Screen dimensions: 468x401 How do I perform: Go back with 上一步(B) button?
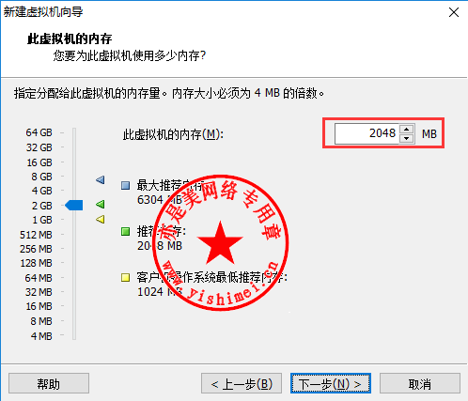(242, 383)
